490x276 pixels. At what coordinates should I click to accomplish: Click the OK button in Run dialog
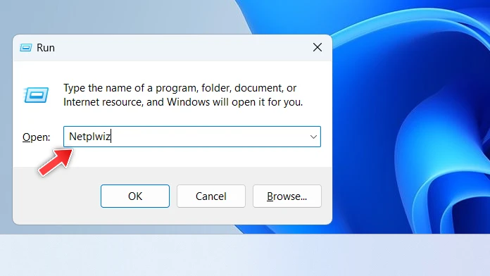(x=135, y=196)
